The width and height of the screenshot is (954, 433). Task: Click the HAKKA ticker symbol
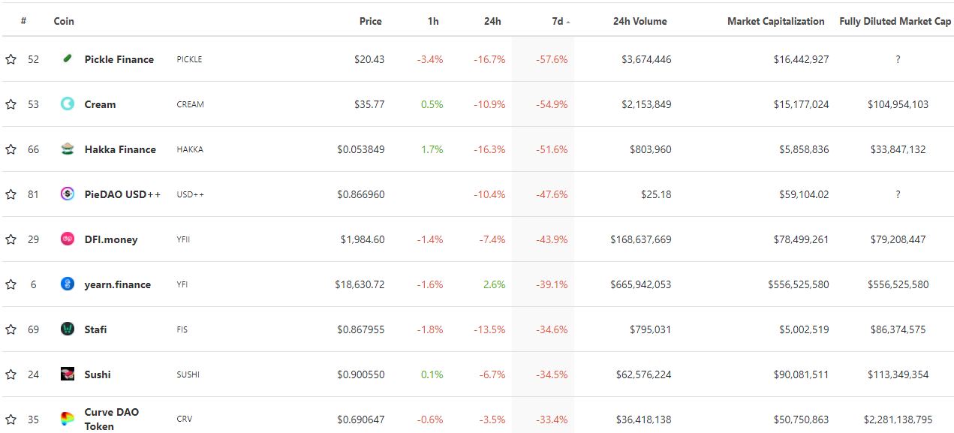[190, 149]
